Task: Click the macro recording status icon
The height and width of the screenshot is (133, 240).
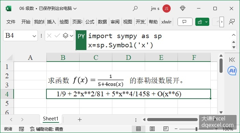Action: 22,129
